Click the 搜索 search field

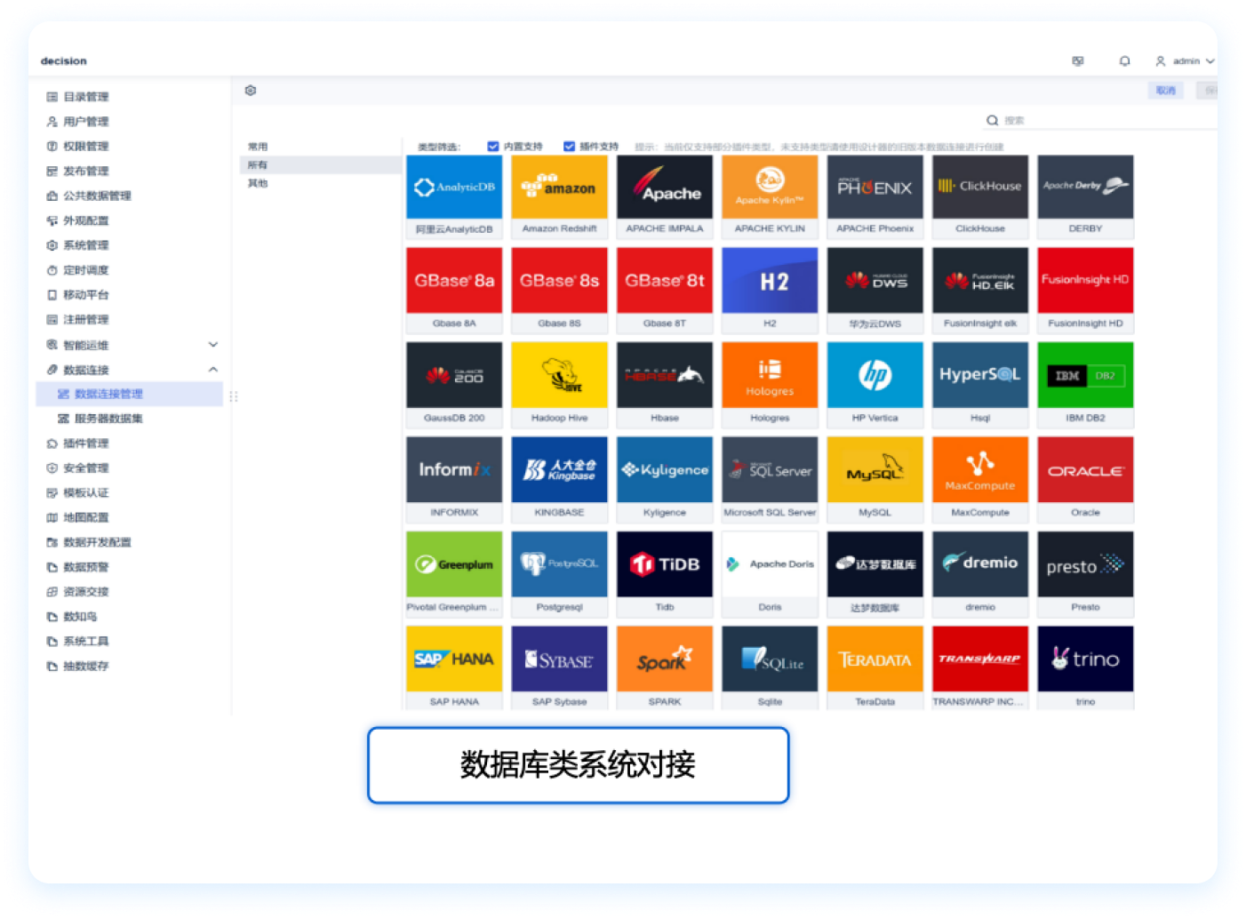point(1102,121)
